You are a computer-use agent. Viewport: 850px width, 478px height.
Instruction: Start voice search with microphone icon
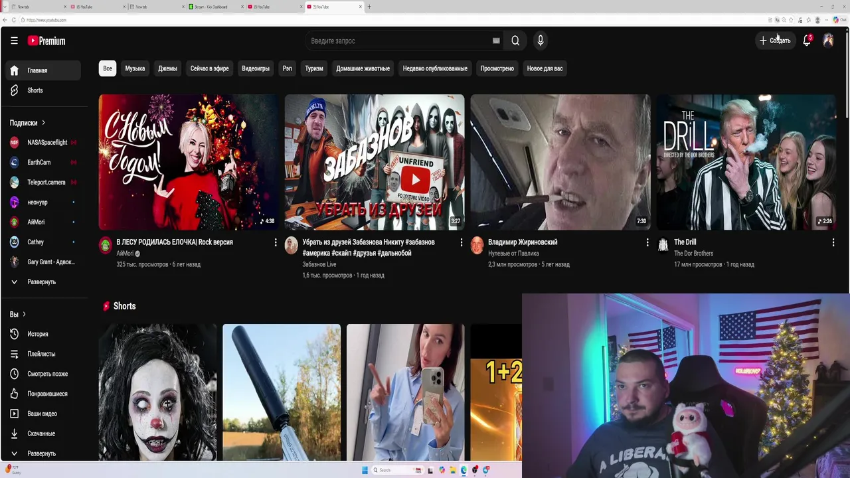click(x=541, y=40)
